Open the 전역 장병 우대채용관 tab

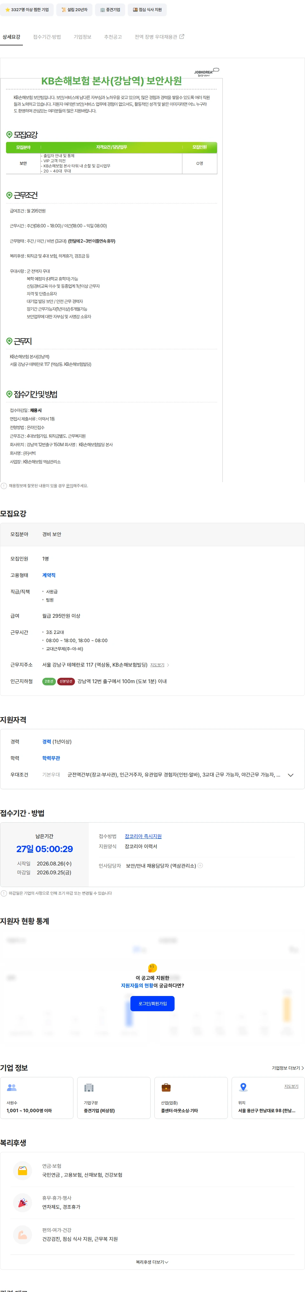(159, 37)
